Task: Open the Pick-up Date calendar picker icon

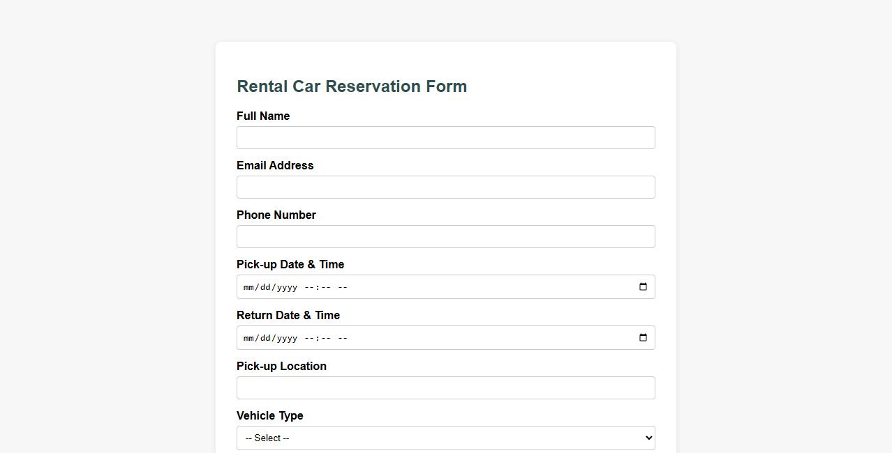Action: 643,286
